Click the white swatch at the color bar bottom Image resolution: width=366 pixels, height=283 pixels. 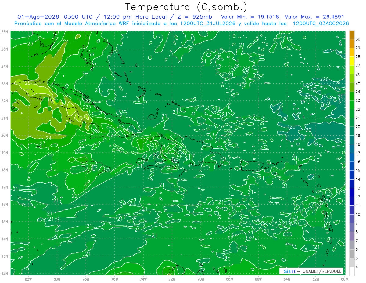352,271
